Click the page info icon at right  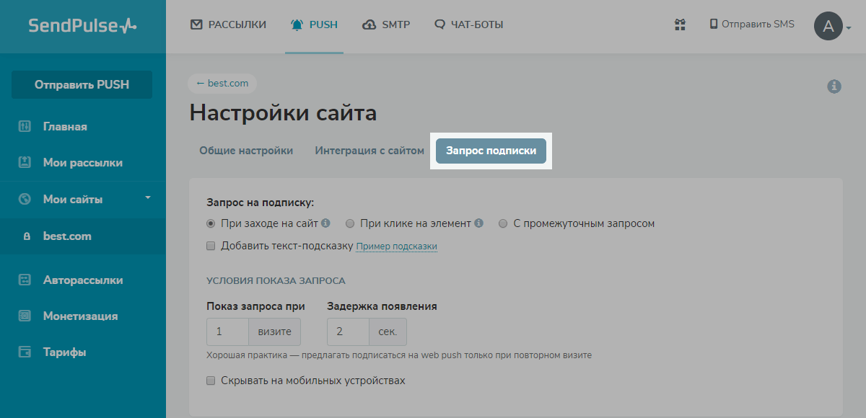pos(834,86)
